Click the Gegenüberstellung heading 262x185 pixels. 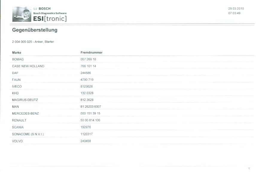pos(35,30)
